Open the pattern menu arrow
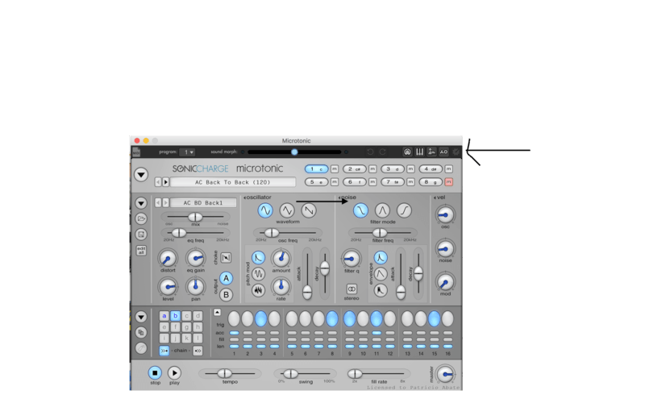 (x=141, y=317)
